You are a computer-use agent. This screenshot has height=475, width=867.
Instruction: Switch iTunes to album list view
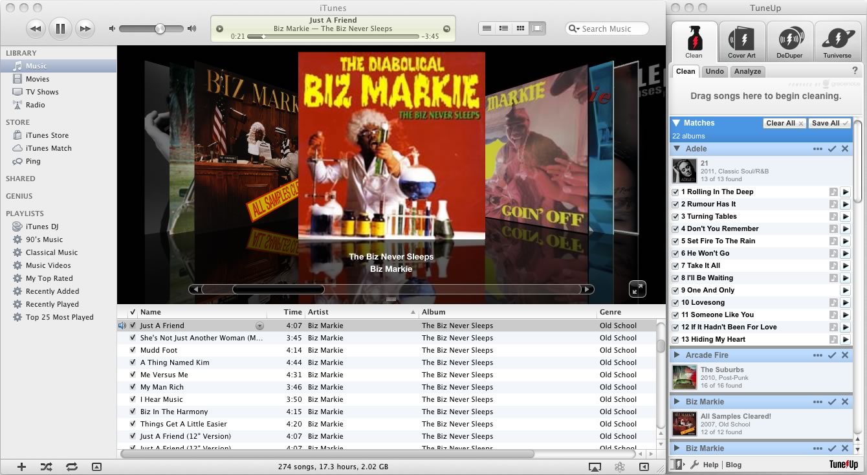[x=504, y=28]
